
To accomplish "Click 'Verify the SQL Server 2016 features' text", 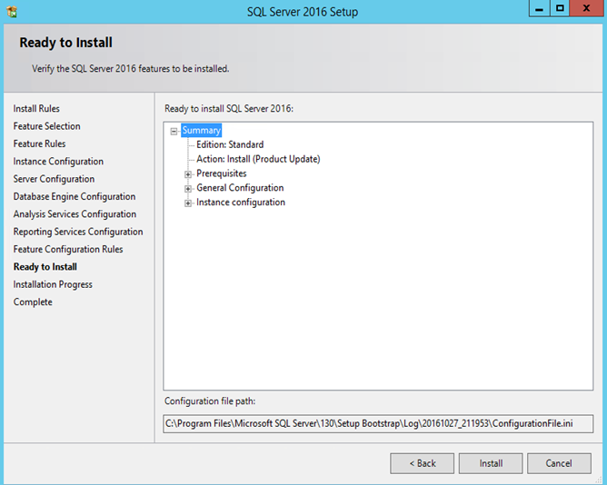I will click(131, 69).
